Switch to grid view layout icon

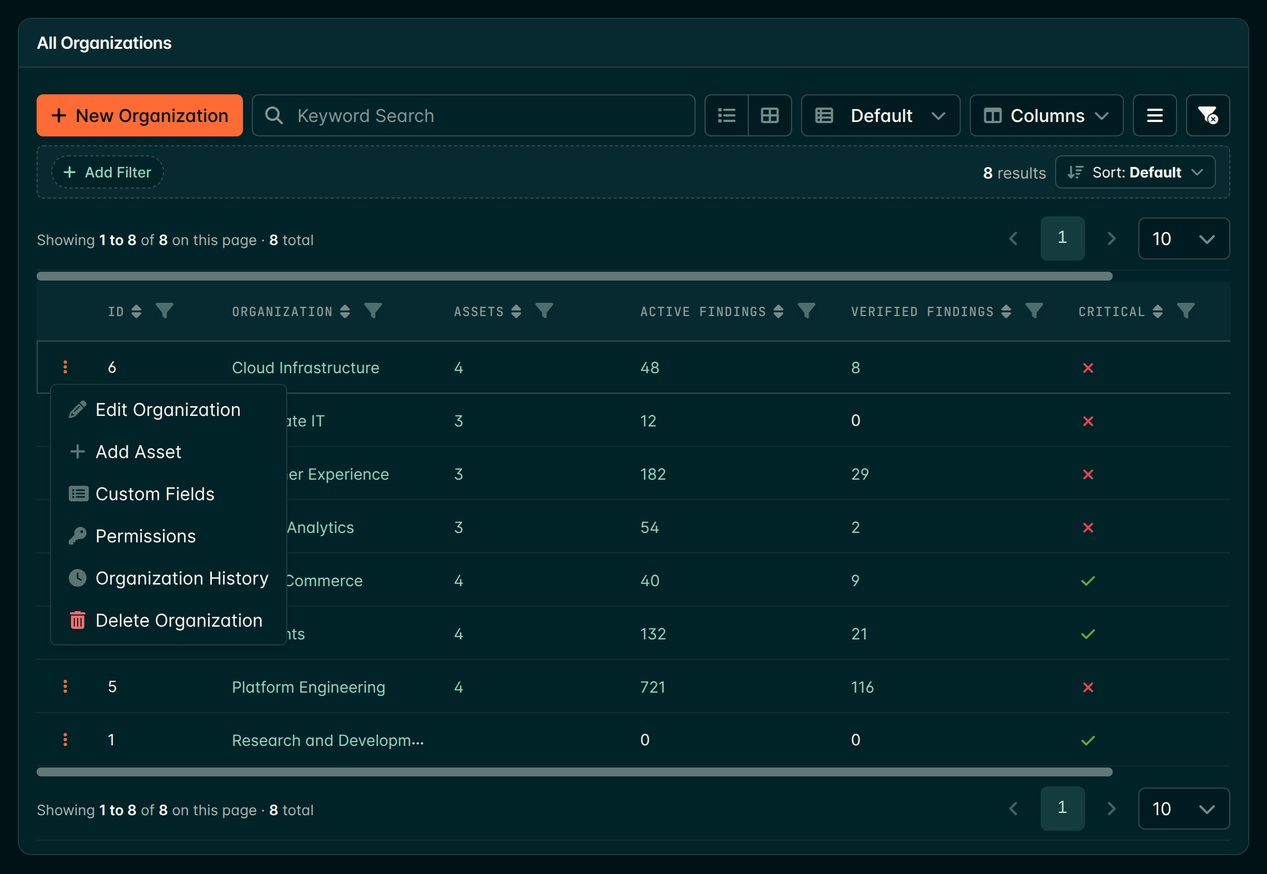click(769, 115)
